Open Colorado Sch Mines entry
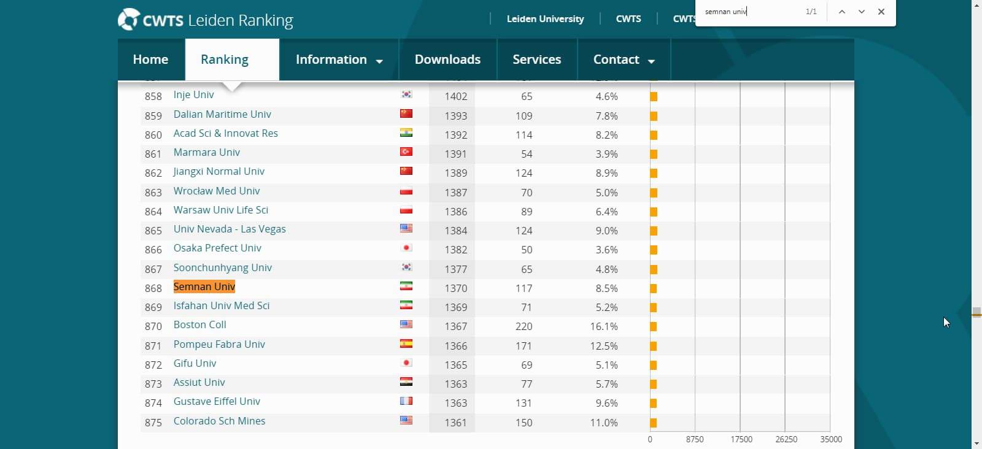 (x=220, y=421)
